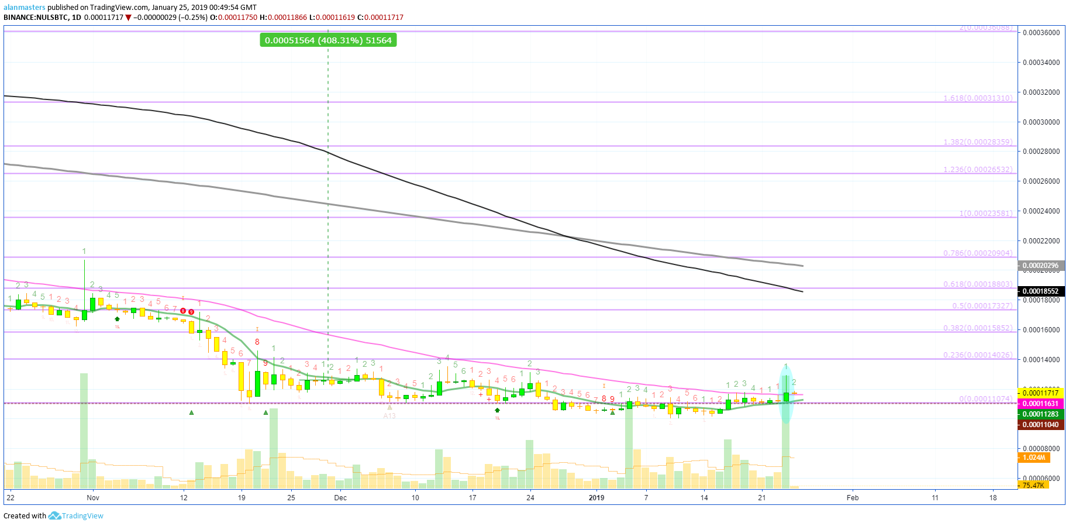Click price axis value 0.00024000
Image resolution: width=1069 pixels, height=526 pixels.
pos(1041,211)
